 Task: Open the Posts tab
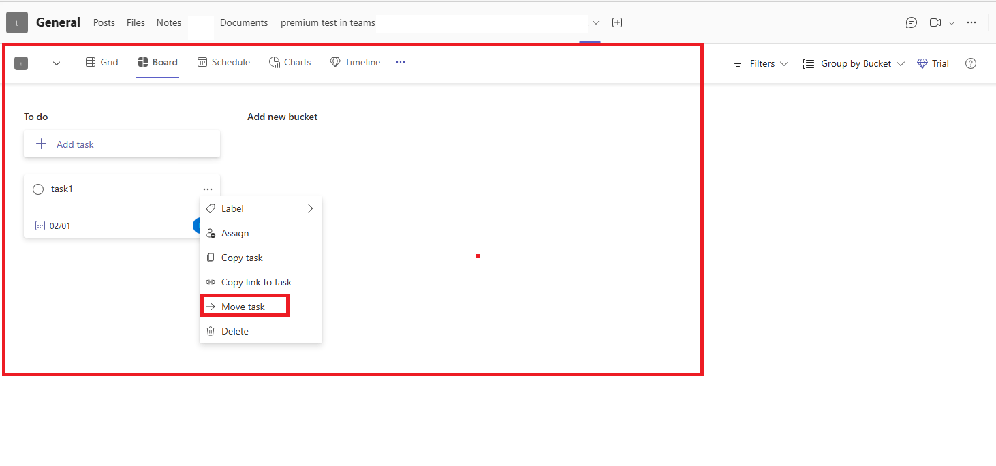104,22
